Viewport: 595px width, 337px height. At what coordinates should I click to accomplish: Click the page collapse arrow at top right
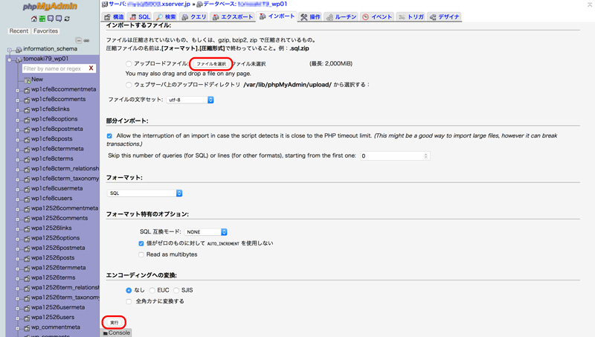[x=590, y=4]
